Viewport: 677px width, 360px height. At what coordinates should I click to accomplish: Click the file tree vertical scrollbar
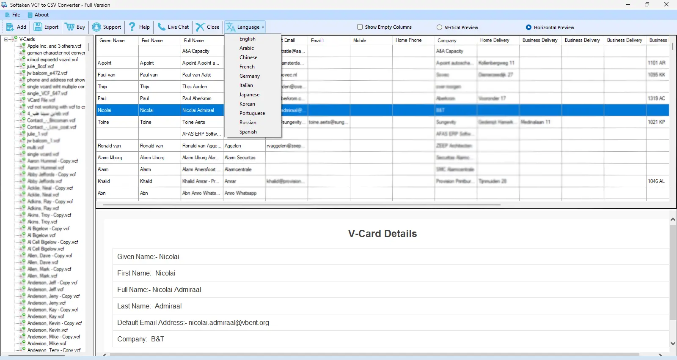(x=89, y=46)
